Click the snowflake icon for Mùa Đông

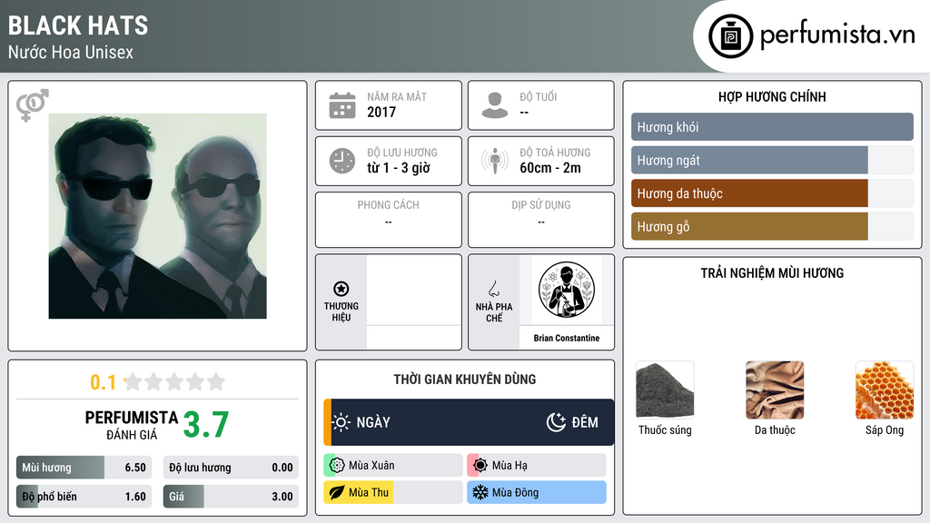pyautogui.click(x=480, y=493)
